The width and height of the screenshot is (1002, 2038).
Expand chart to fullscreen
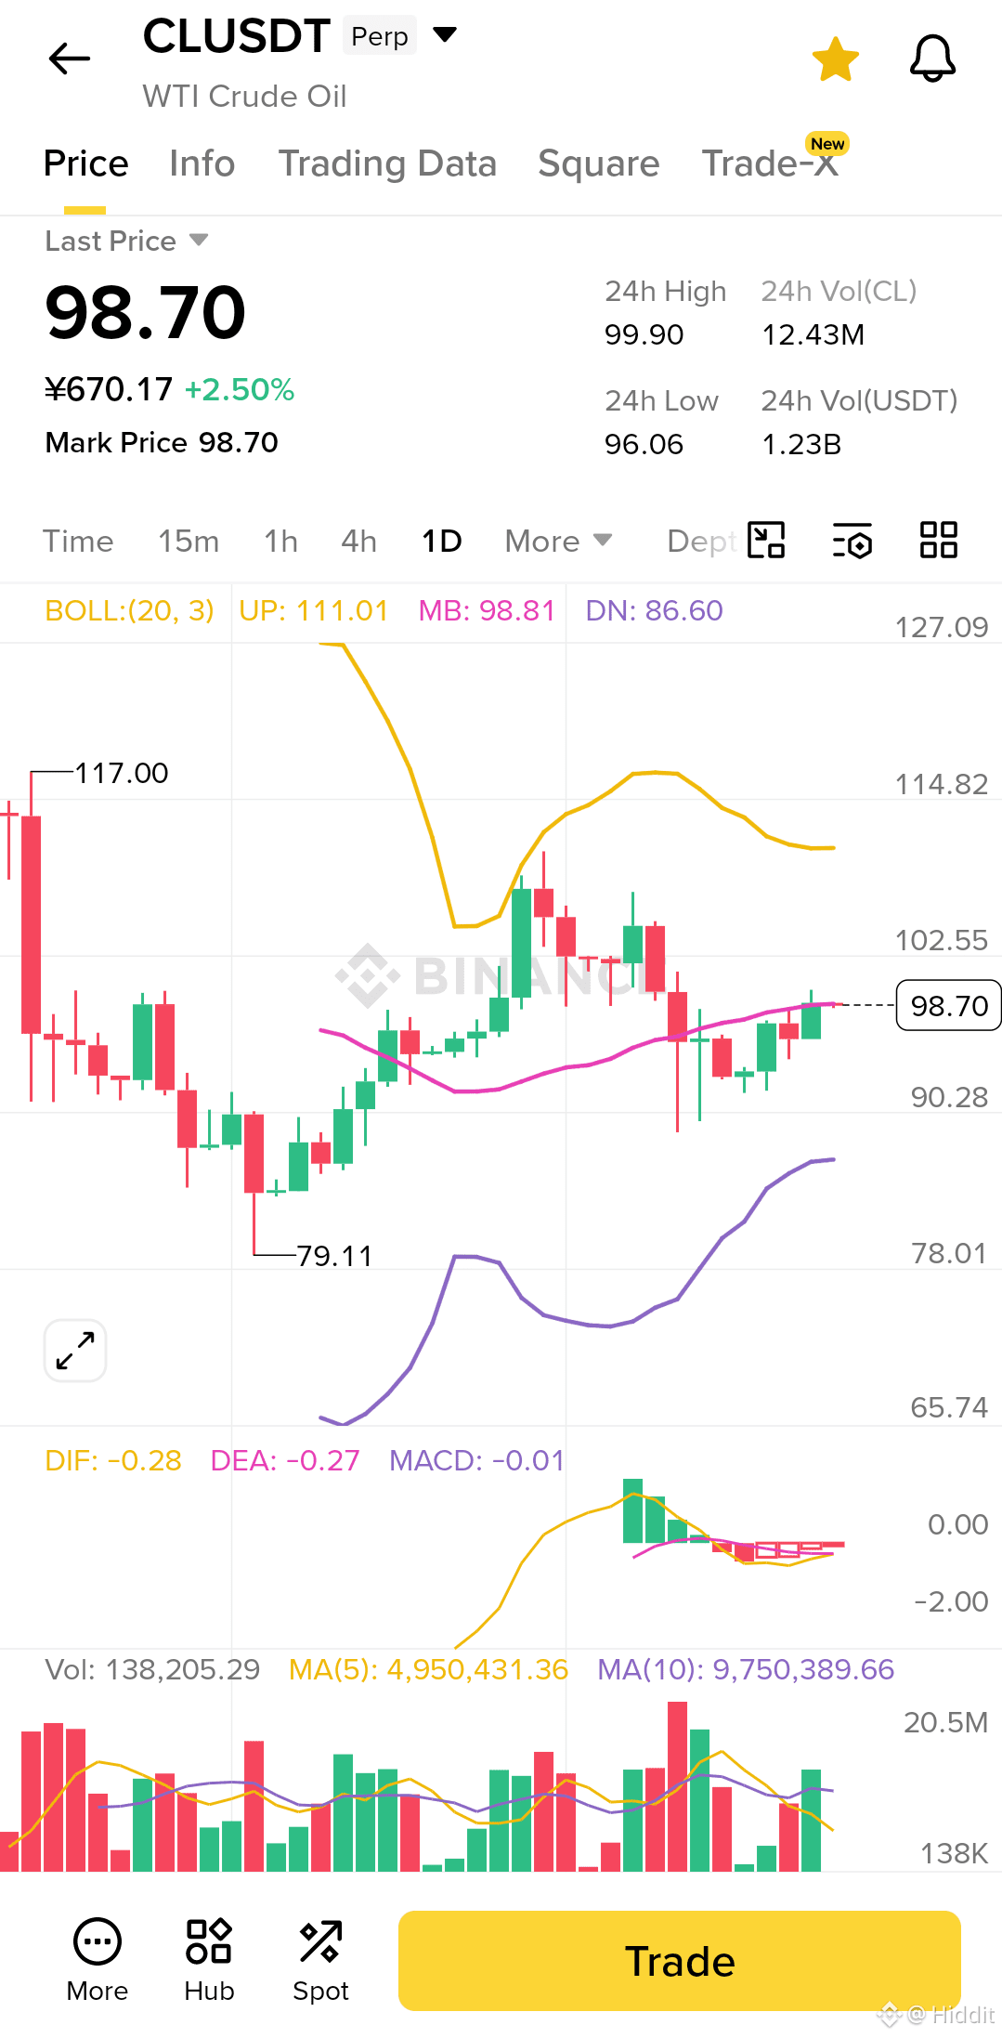(x=75, y=1351)
